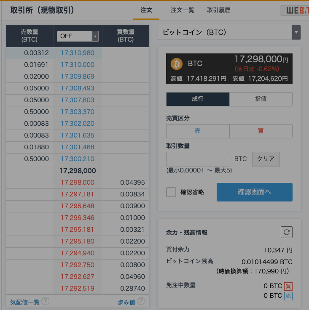Open the 気配値一覧 link
The image size is (309, 310).
[x=24, y=302]
